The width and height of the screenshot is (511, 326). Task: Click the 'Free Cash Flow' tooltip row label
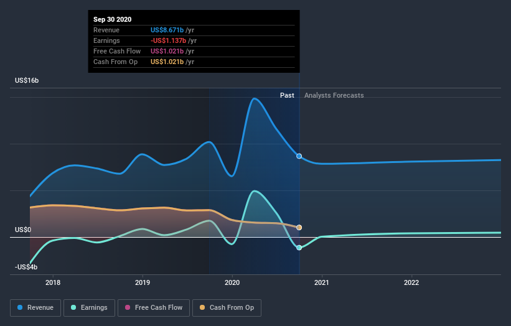pos(117,51)
